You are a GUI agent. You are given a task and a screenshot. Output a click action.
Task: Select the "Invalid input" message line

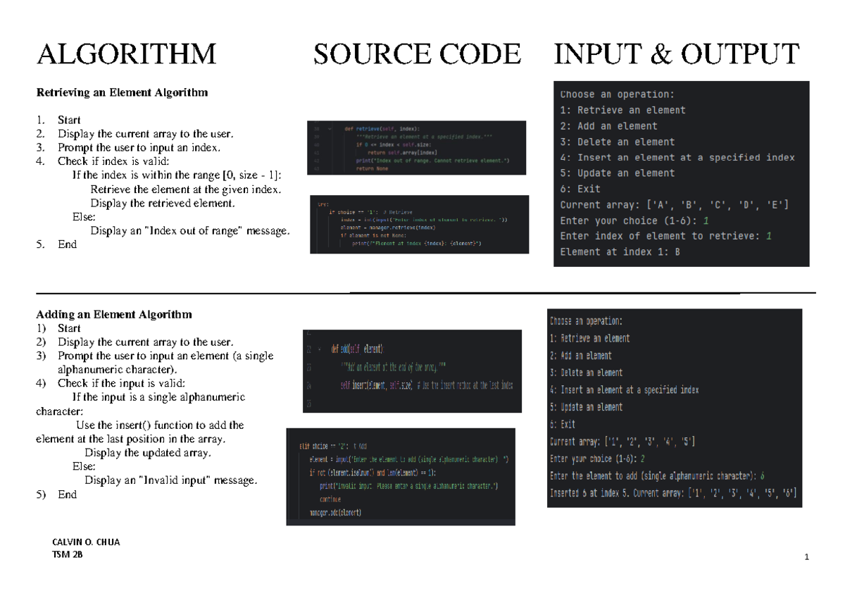[171, 480]
